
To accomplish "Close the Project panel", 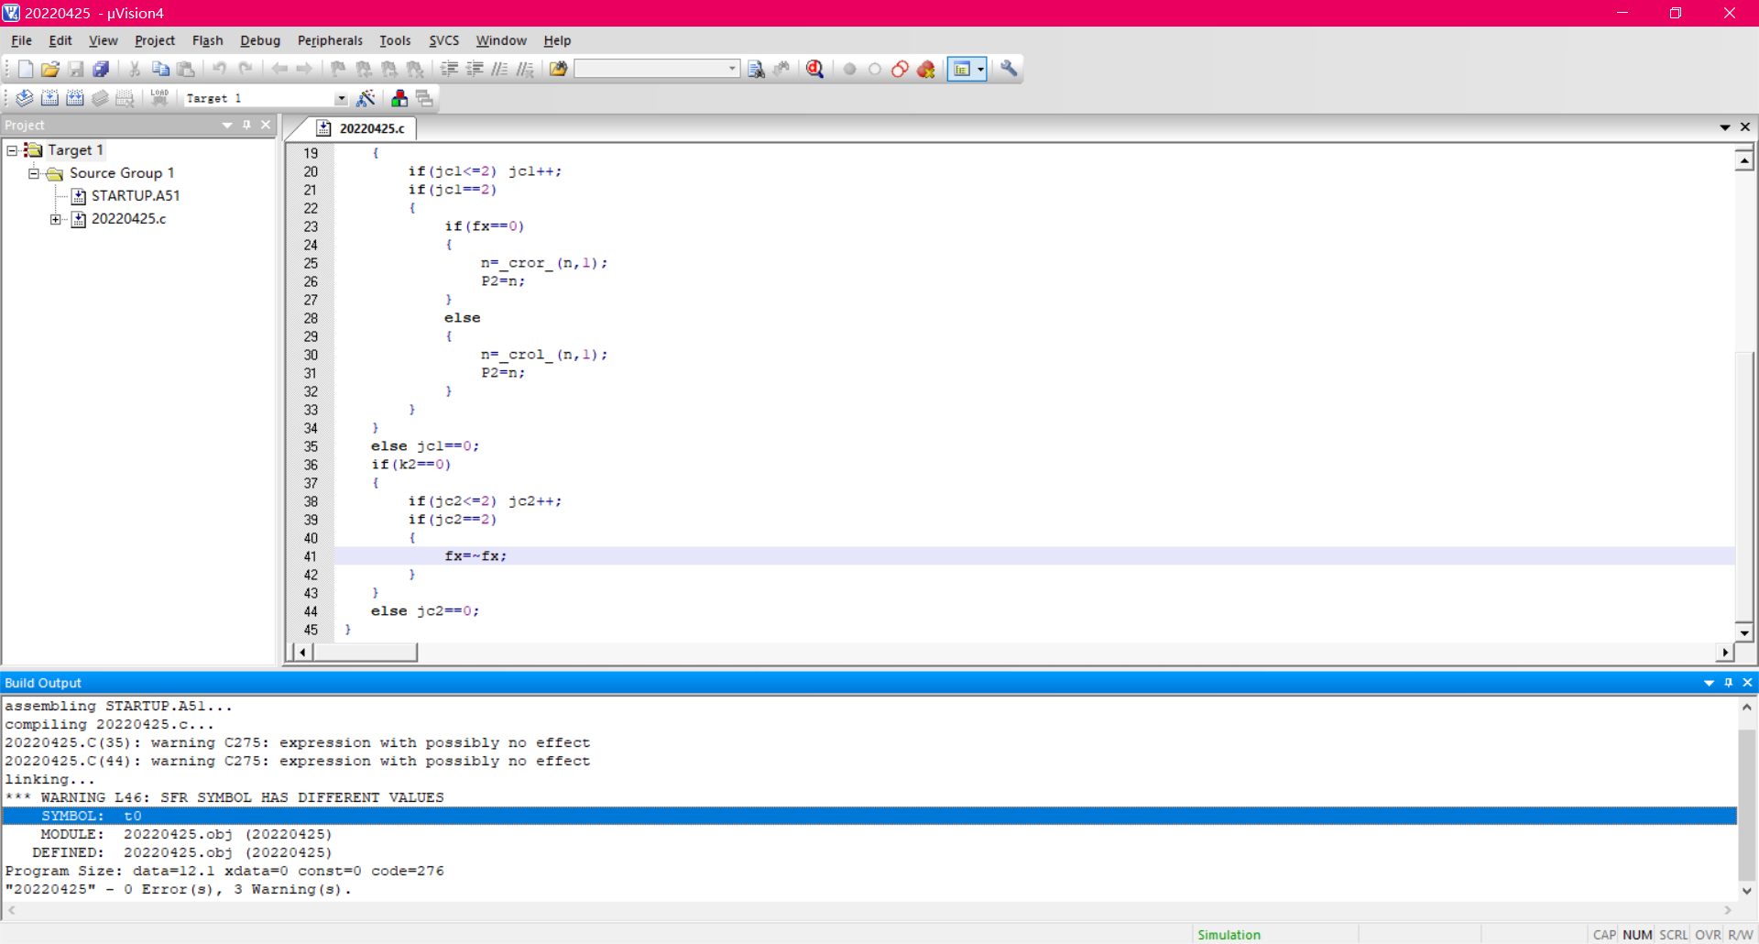I will pyautogui.click(x=266, y=126).
